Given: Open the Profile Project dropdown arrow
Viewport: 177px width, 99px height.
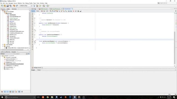Looking at the screenshot, I should 50,6.
